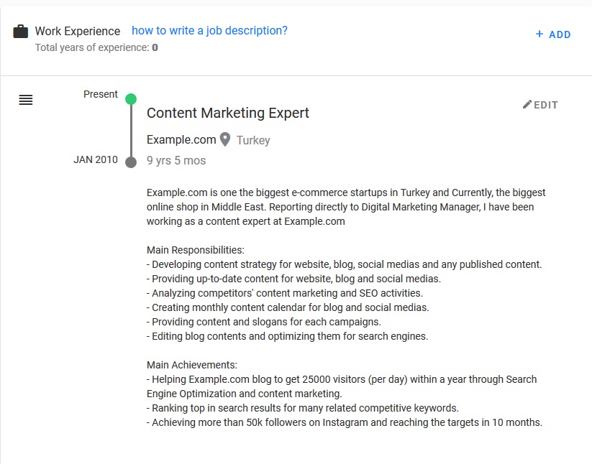
Task: Click the 'Total years of experience' text
Action: (92, 47)
